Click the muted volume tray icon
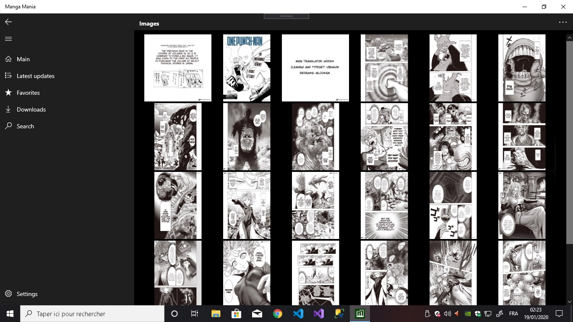The width and height of the screenshot is (573, 322). pyautogui.click(x=457, y=314)
